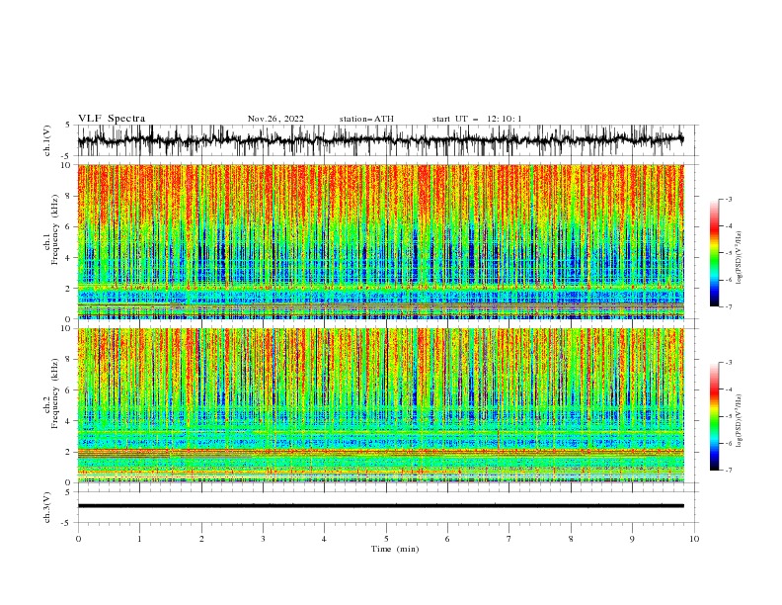Click the ch.2 'log(PSD)(V²/Hz)' colorbar label

click(739, 420)
